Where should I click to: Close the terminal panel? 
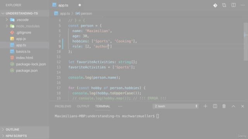243,106
